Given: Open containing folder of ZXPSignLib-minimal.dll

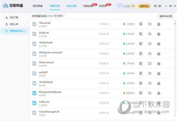Looking at the screenshot, I should [150, 53].
